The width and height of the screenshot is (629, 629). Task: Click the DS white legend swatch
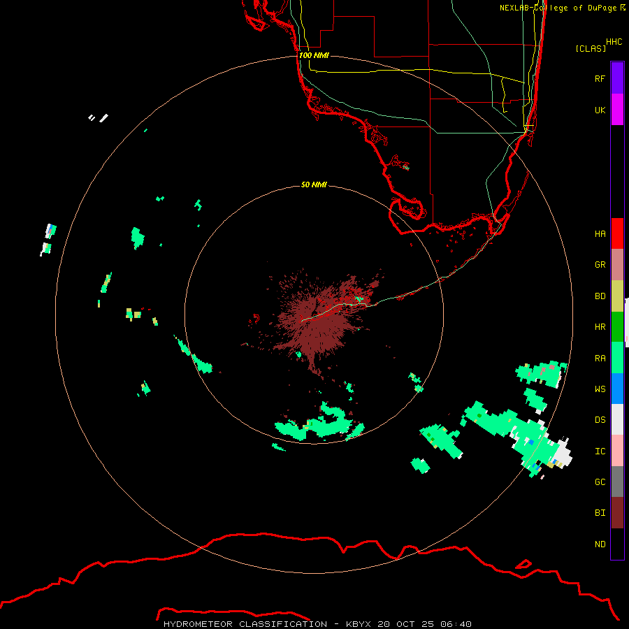[617, 419]
